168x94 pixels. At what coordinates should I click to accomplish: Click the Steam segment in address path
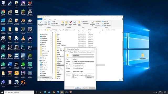pos(71,30)
